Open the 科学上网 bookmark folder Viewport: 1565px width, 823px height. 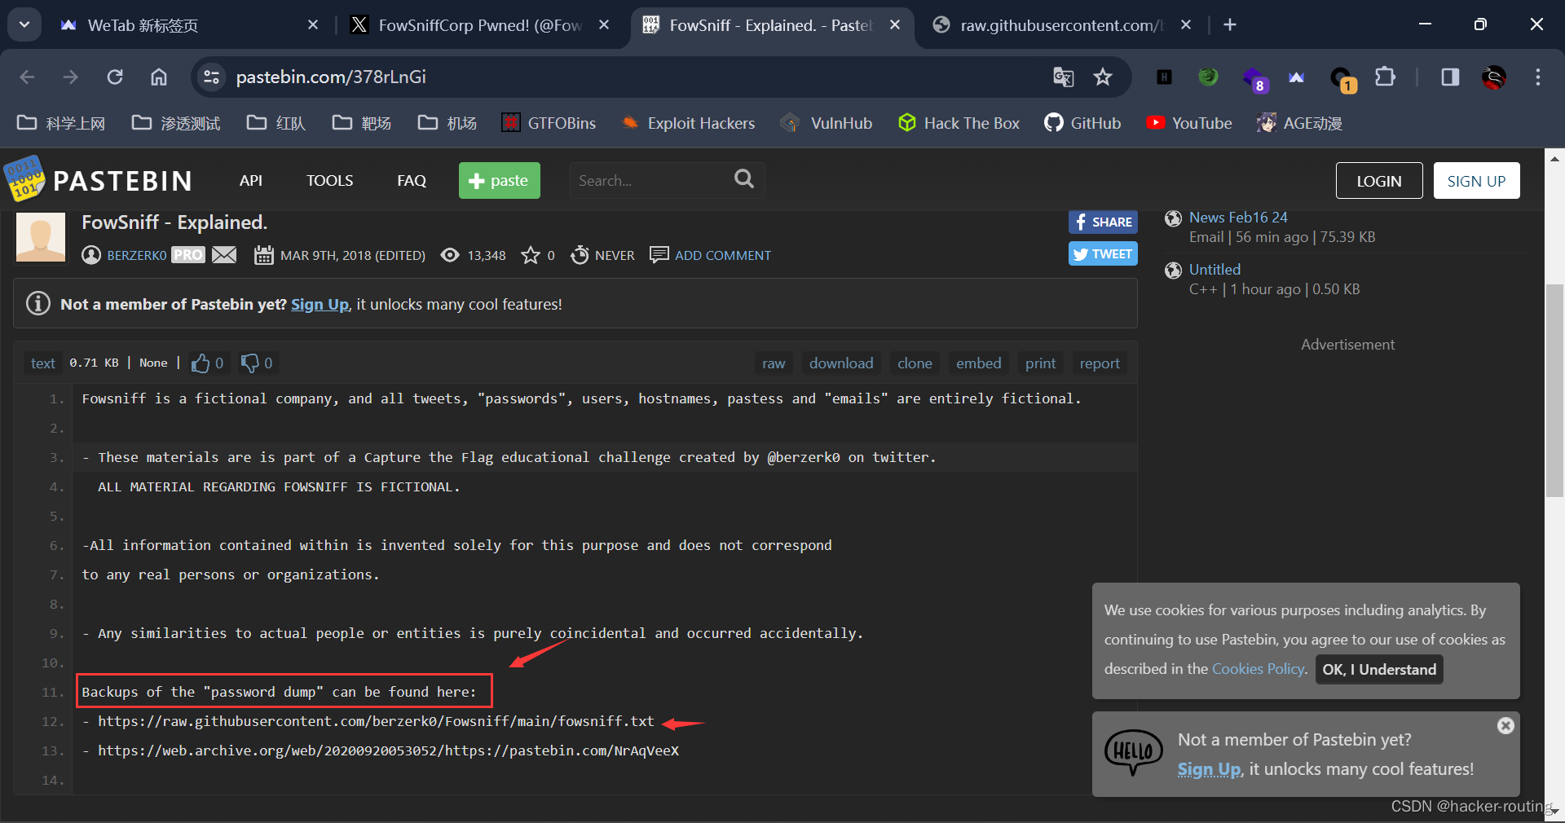(62, 123)
